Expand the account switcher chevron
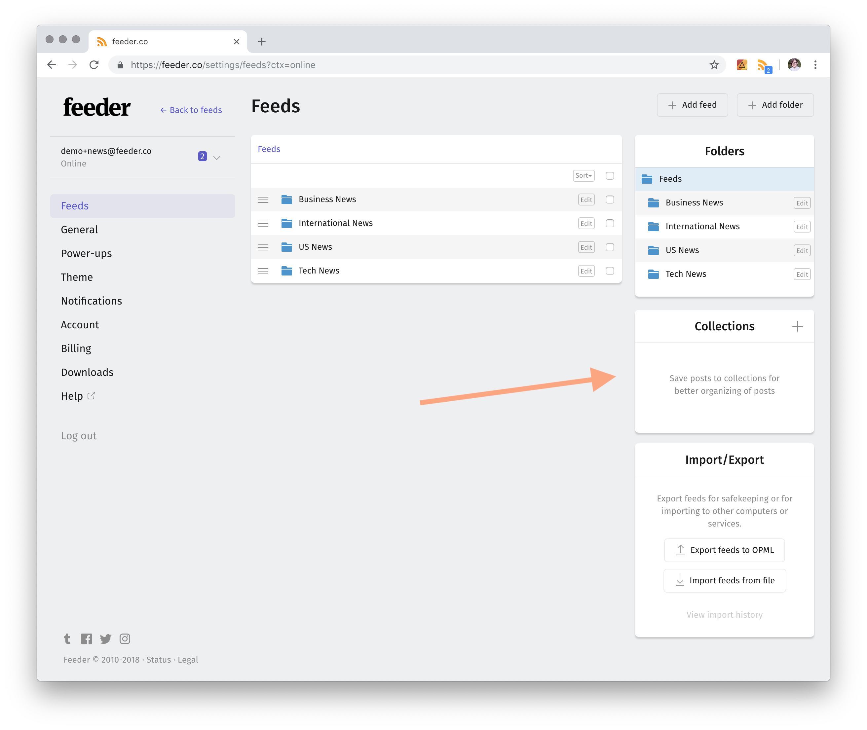This screenshot has height=730, width=867. pos(216,158)
